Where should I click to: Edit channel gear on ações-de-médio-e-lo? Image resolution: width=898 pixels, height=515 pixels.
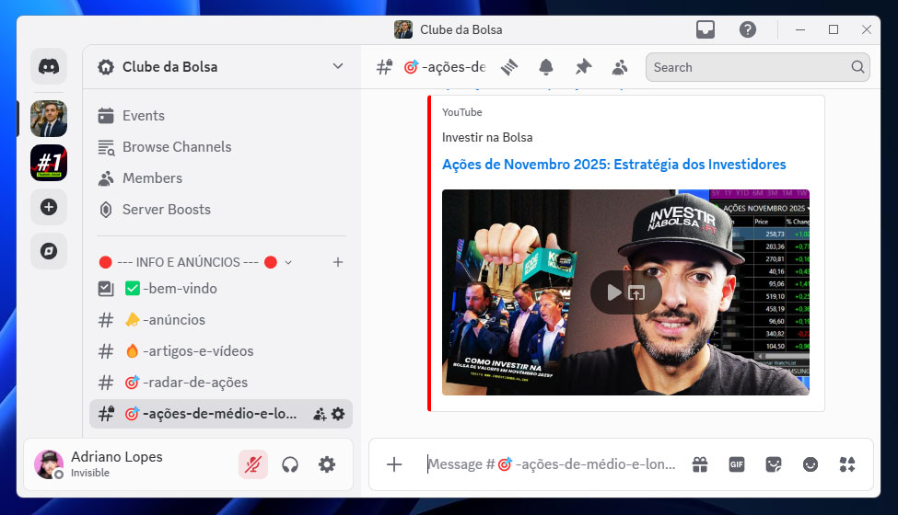coord(338,414)
